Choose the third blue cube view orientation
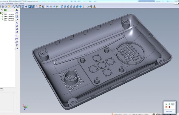The width and height of the screenshot is (179, 115). click(68, 7)
